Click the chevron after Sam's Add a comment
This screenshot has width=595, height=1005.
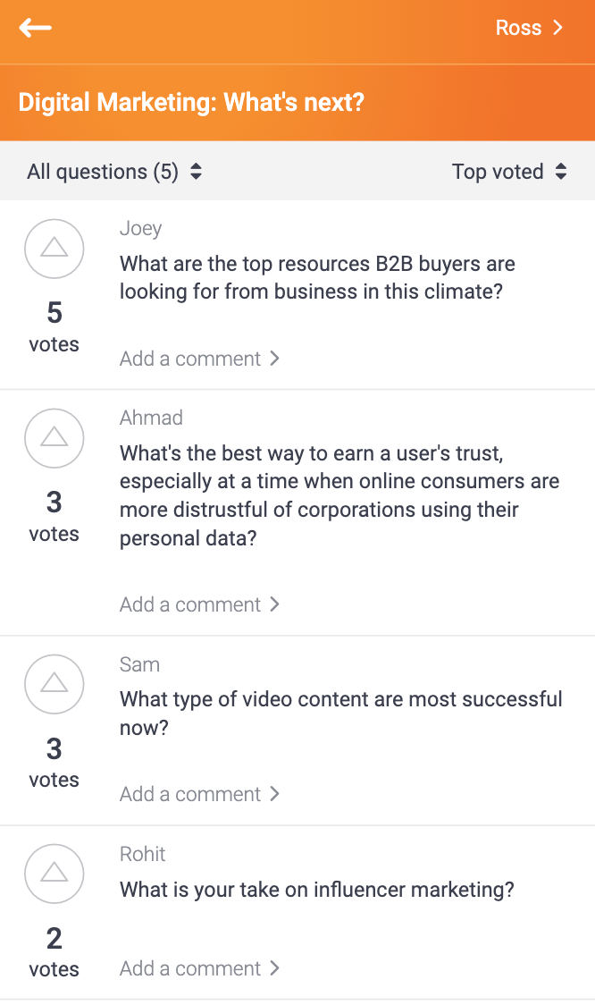coord(275,794)
